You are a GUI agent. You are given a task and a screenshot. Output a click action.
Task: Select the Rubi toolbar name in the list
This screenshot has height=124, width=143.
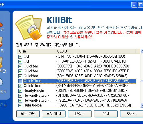click(x=33, y=105)
